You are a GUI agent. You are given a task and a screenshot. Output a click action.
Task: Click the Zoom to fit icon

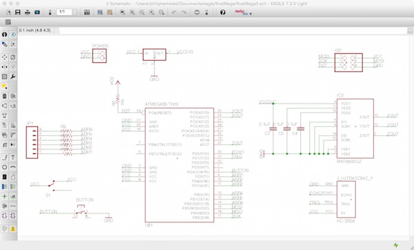tap(122, 12)
